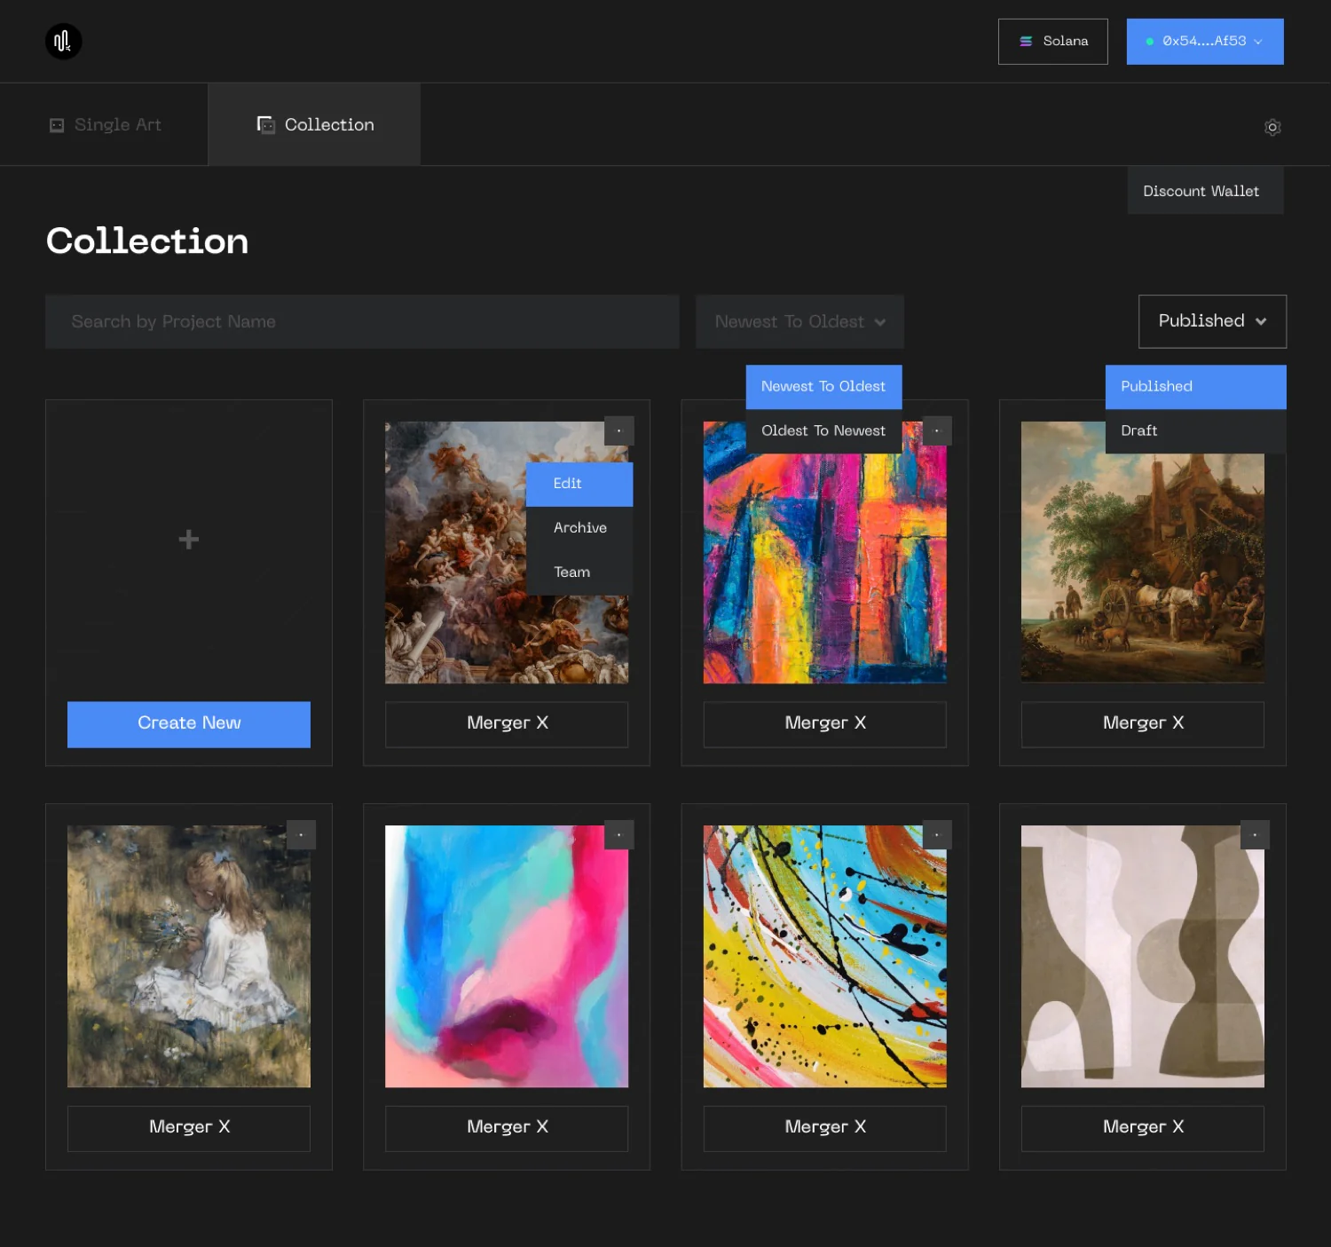The width and height of the screenshot is (1331, 1247).
Task: Click the waveform app logo
Action: [x=63, y=41]
